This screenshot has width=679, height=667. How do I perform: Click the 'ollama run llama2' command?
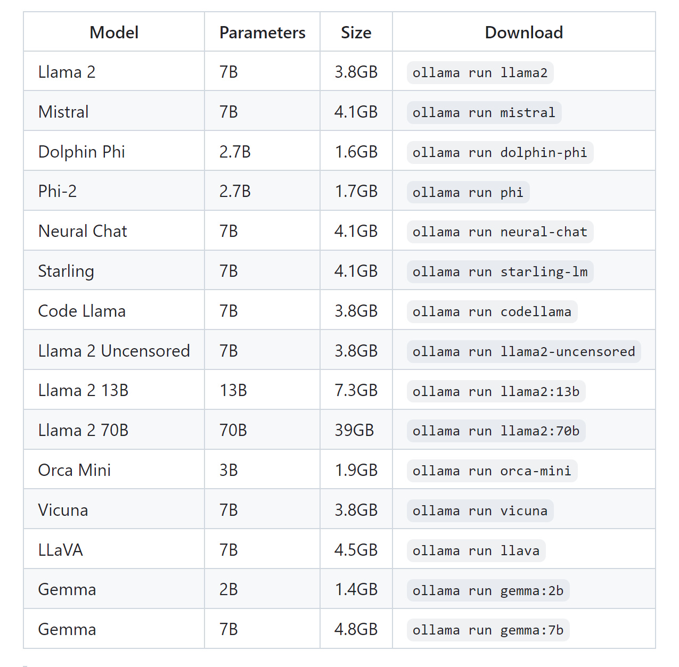[480, 73]
